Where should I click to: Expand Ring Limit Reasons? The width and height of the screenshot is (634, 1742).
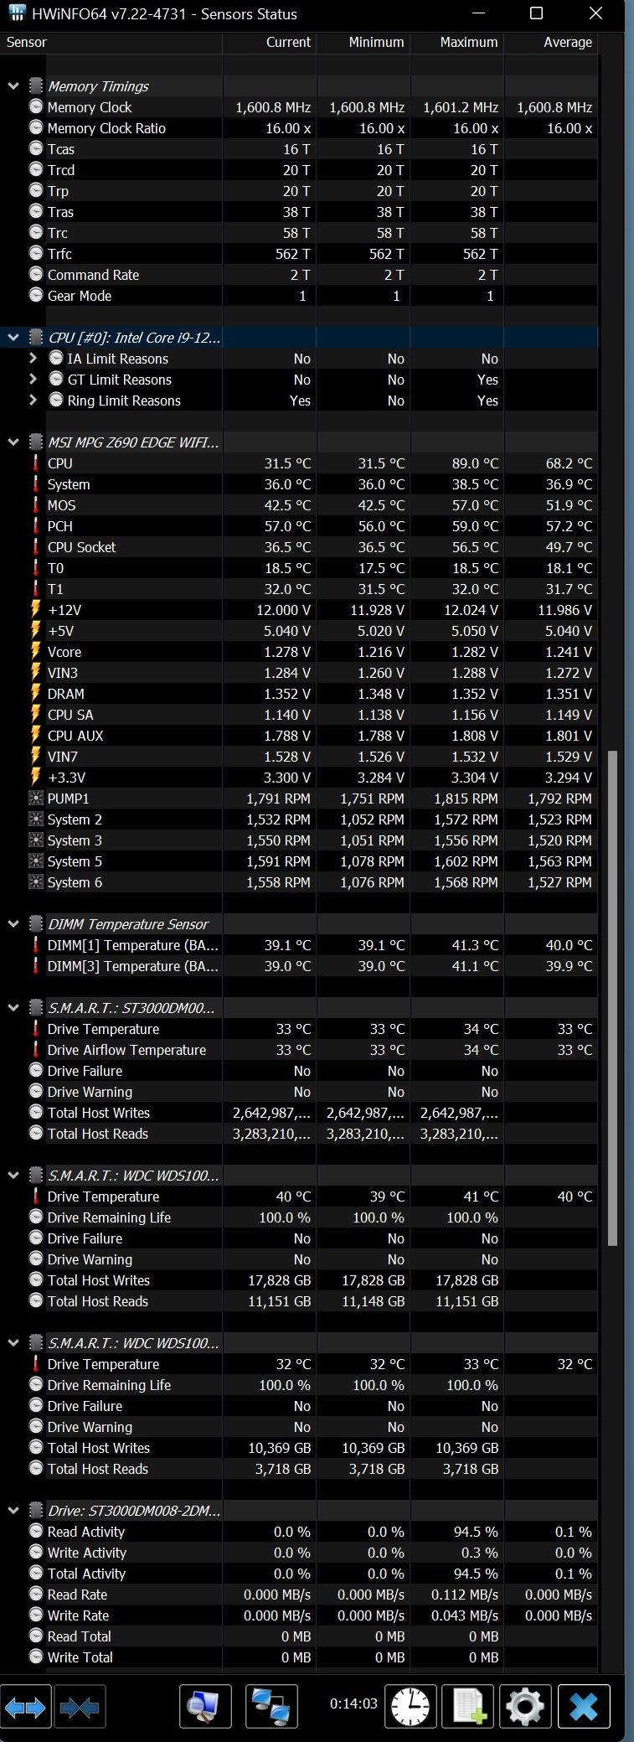[34, 400]
